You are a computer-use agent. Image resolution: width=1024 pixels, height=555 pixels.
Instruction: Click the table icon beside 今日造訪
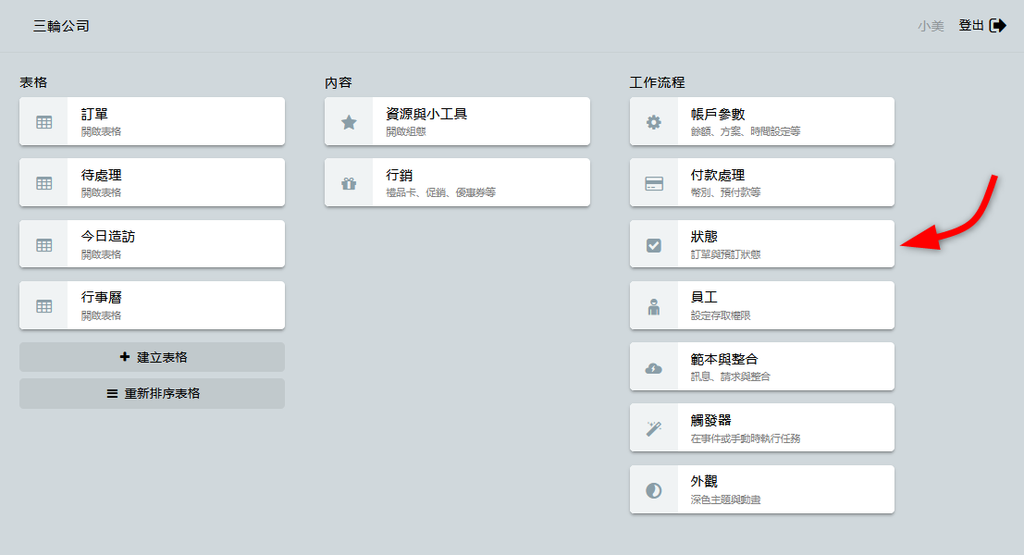pos(43,245)
